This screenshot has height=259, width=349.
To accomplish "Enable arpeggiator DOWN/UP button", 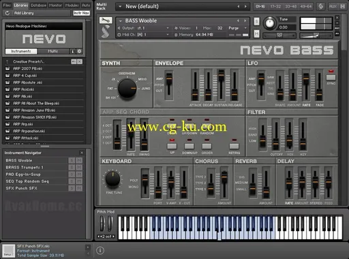I will pyautogui.click(x=189, y=146).
